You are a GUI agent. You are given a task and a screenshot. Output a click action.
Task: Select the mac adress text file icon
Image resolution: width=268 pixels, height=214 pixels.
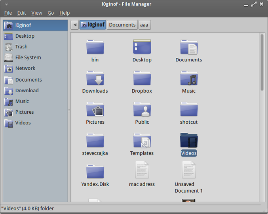pyautogui.click(x=142, y=170)
